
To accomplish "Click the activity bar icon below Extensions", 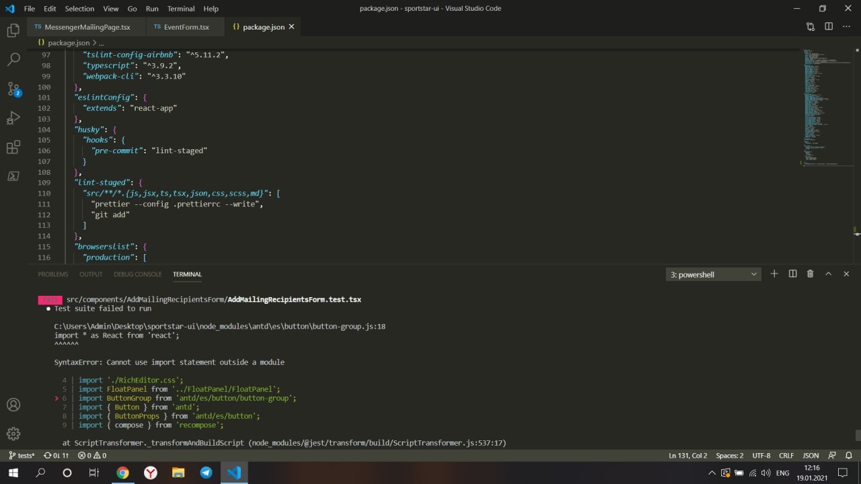I will [x=13, y=176].
